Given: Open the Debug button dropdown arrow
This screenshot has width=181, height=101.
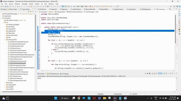Looking at the screenshot, I should [x=76, y=6].
